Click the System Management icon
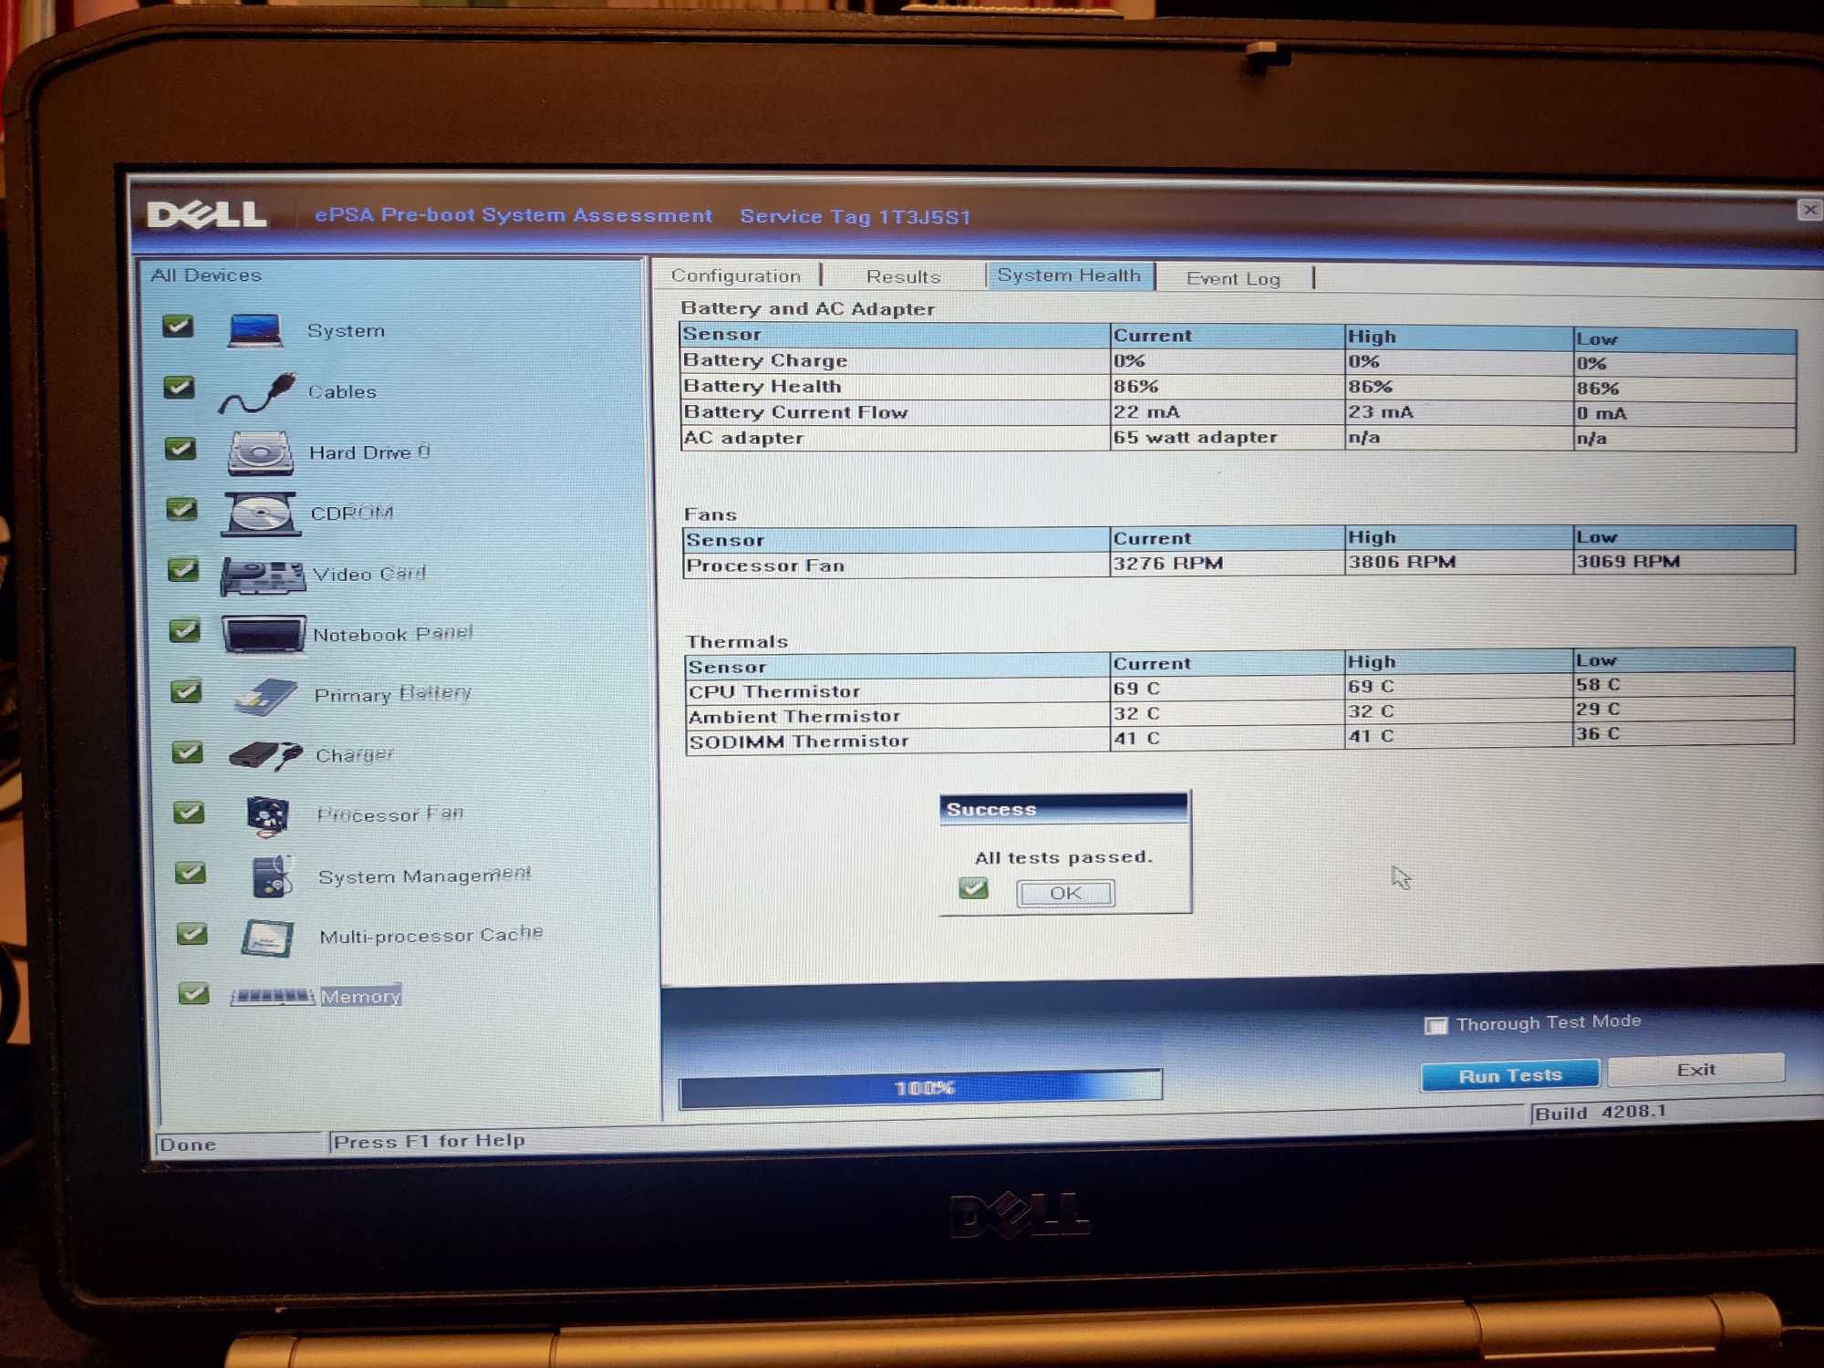Image resolution: width=1824 pixels, height=1368 pixels. (x=271, y=876)
